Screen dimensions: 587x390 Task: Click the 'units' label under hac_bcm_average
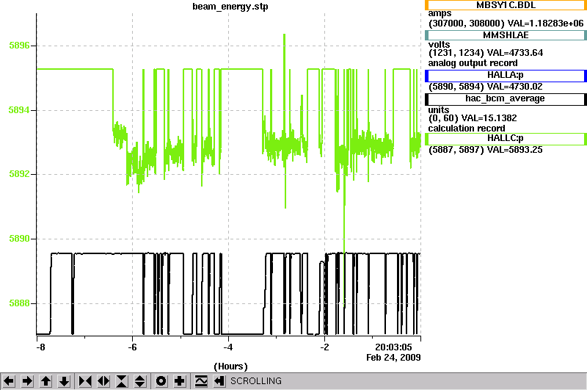[x=439, y=110]
